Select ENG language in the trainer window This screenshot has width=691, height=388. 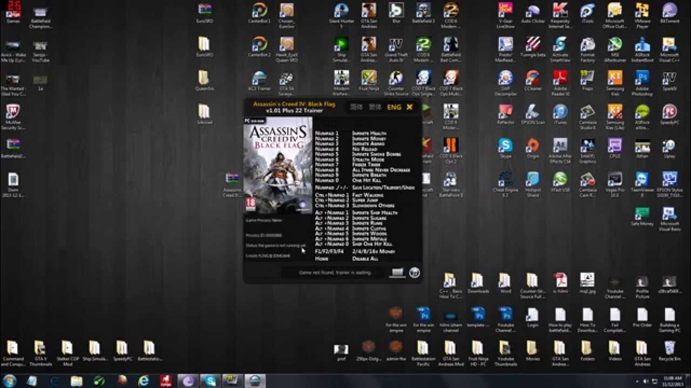tap(394, 107)
